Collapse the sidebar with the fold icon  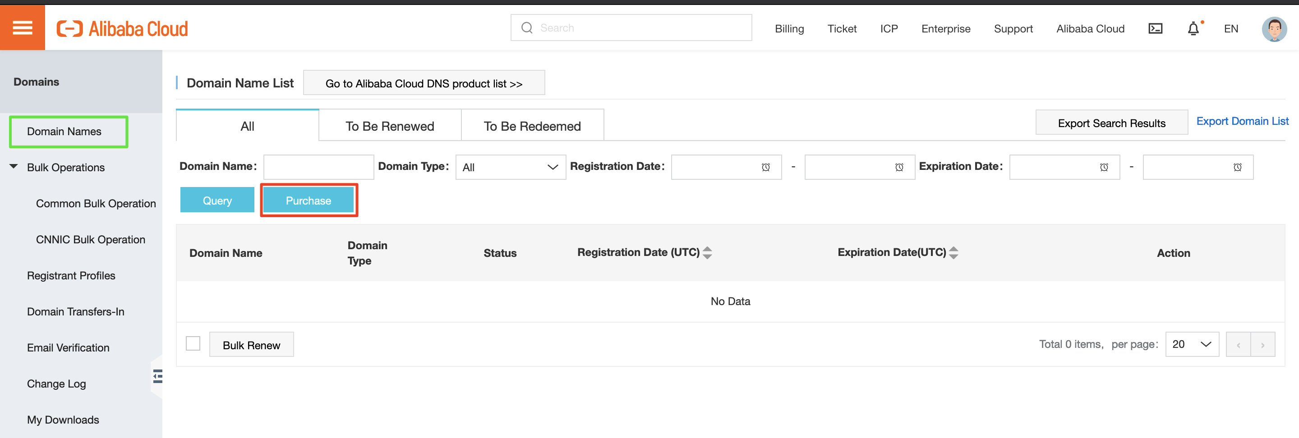point(157,376)
